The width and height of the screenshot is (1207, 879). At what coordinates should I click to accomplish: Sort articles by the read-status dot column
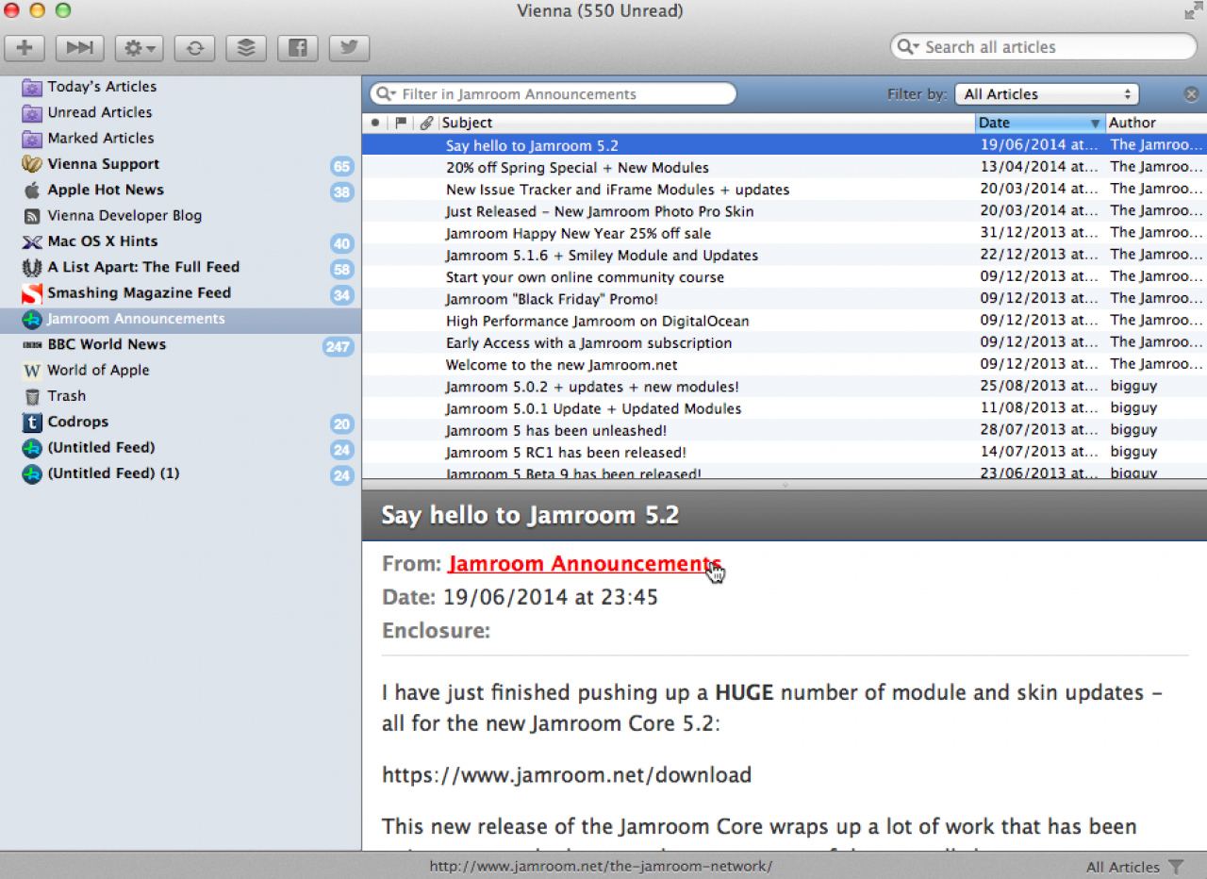(375, 123)
